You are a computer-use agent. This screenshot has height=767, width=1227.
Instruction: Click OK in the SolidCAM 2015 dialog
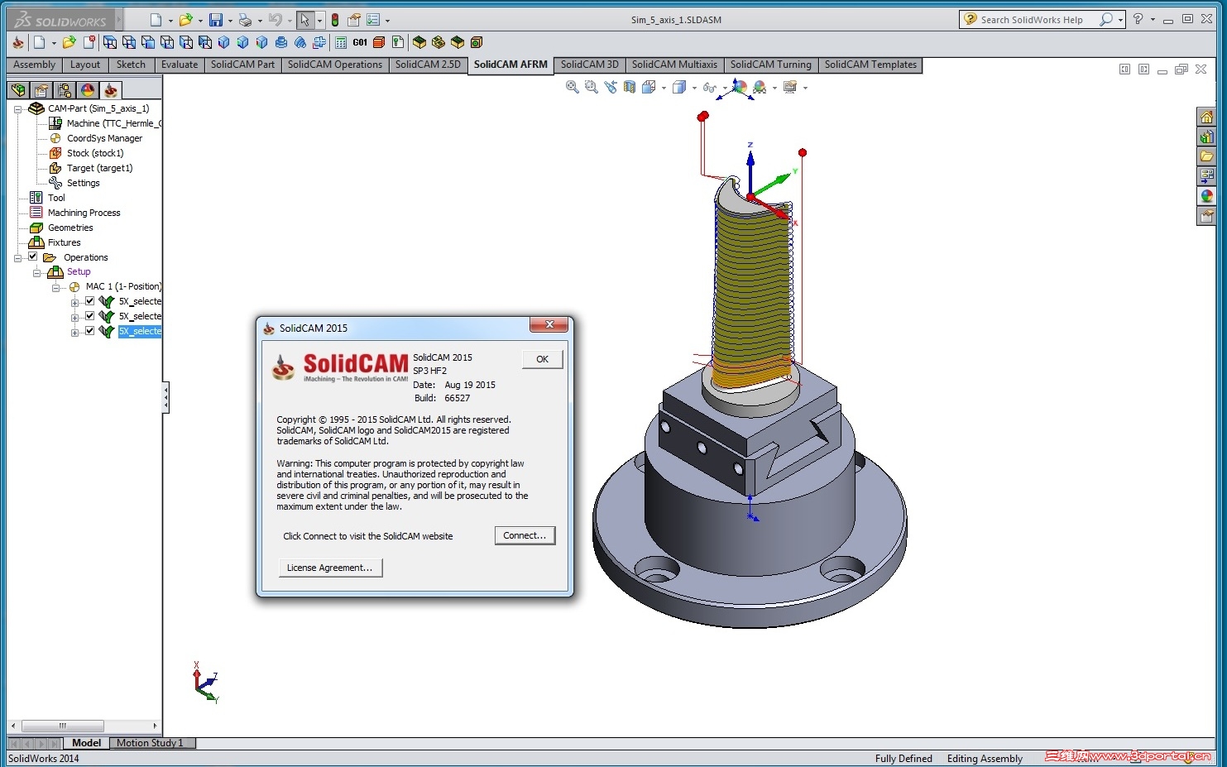coord(542,359)
